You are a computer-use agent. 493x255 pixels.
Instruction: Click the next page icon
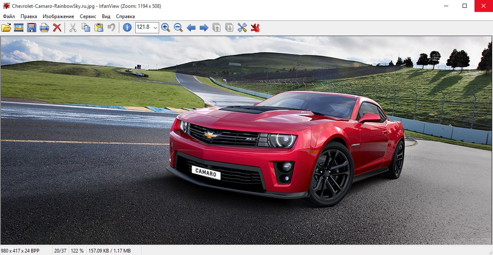(x=229, y=28)
